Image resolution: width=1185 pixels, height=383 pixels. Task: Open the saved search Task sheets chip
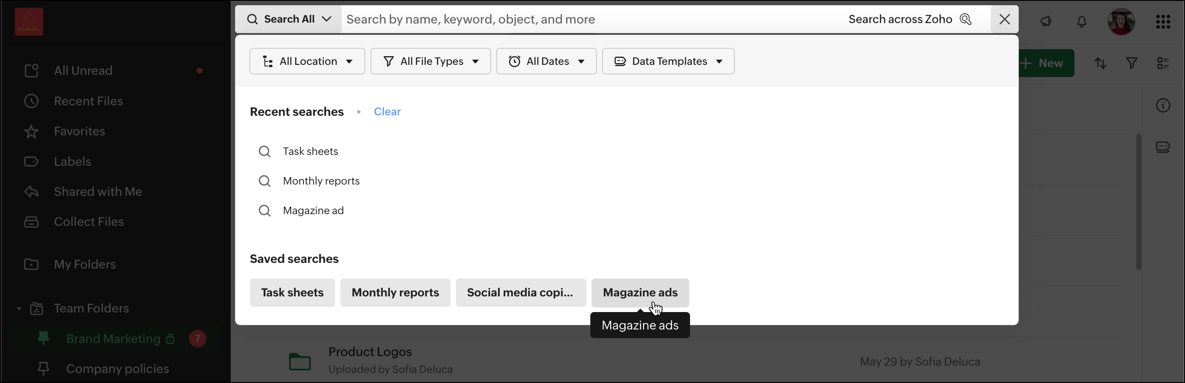point(293,293)
